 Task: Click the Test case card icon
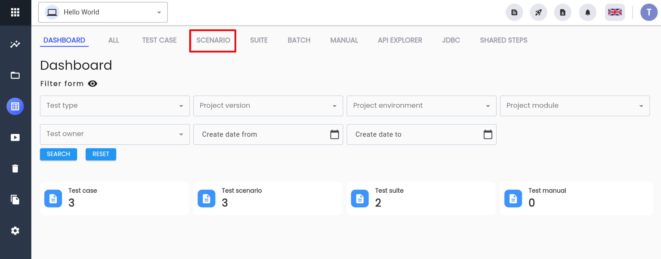pyautogui.click(x=53, y=199)
